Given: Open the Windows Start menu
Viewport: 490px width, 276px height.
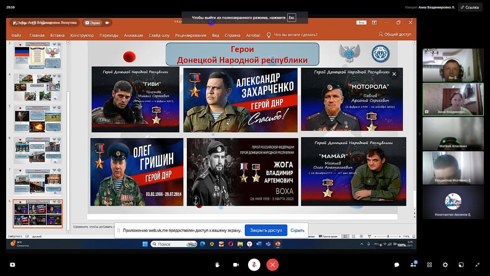Looking at the screenshot, I should 145,244.
